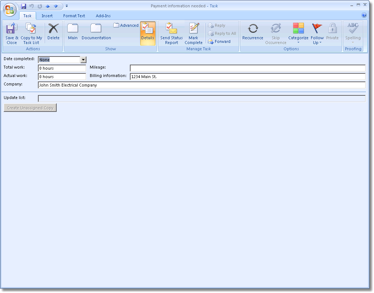Expand the Date completed dropdown

coord(83,60)
